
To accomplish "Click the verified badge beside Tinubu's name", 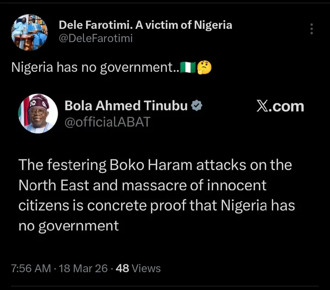I will 197,106.
